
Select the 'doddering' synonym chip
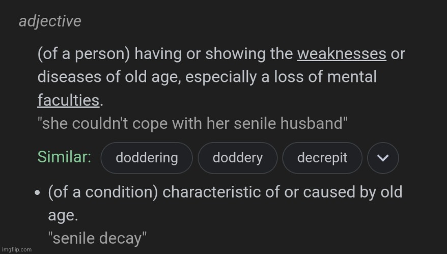pyautogui.click(x=147, y=158)
